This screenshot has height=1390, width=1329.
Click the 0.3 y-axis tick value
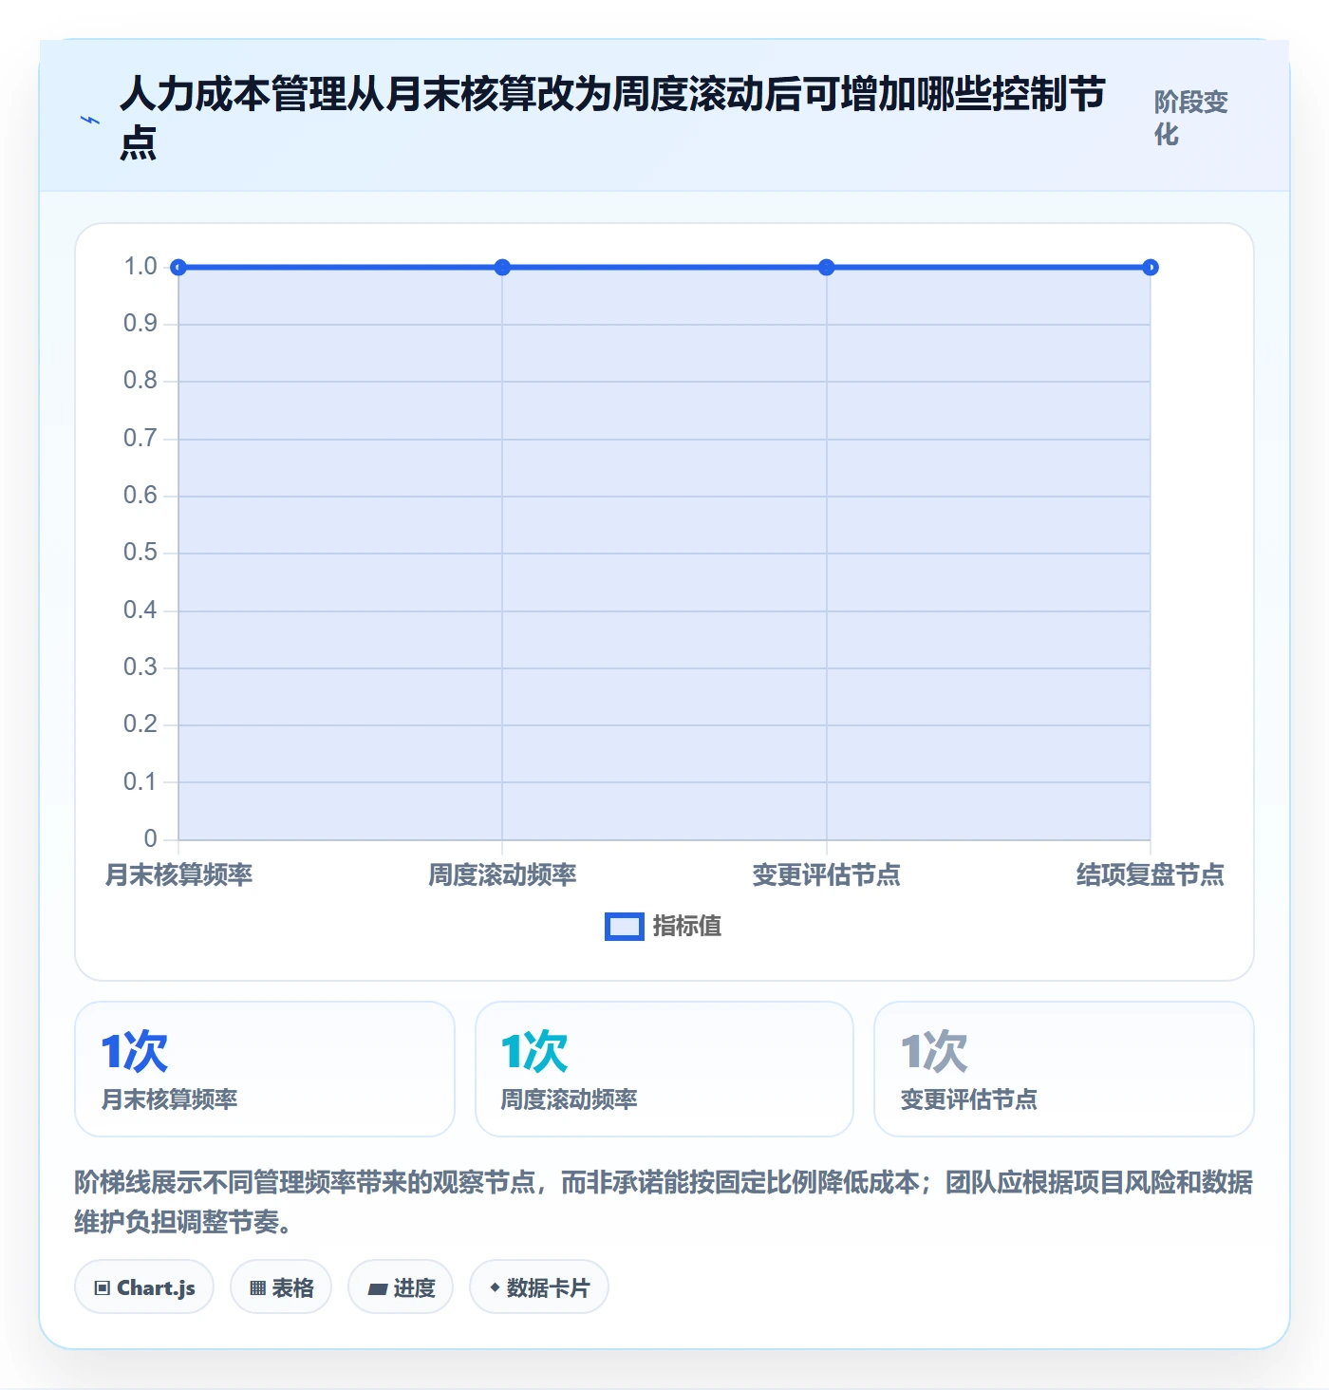140,667
